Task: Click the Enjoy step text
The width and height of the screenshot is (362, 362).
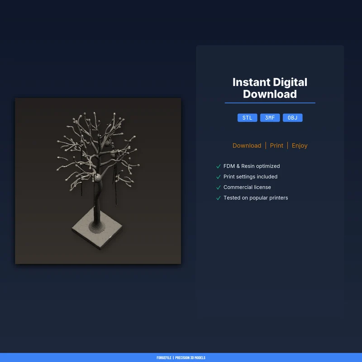Action: tap(300, 146)
